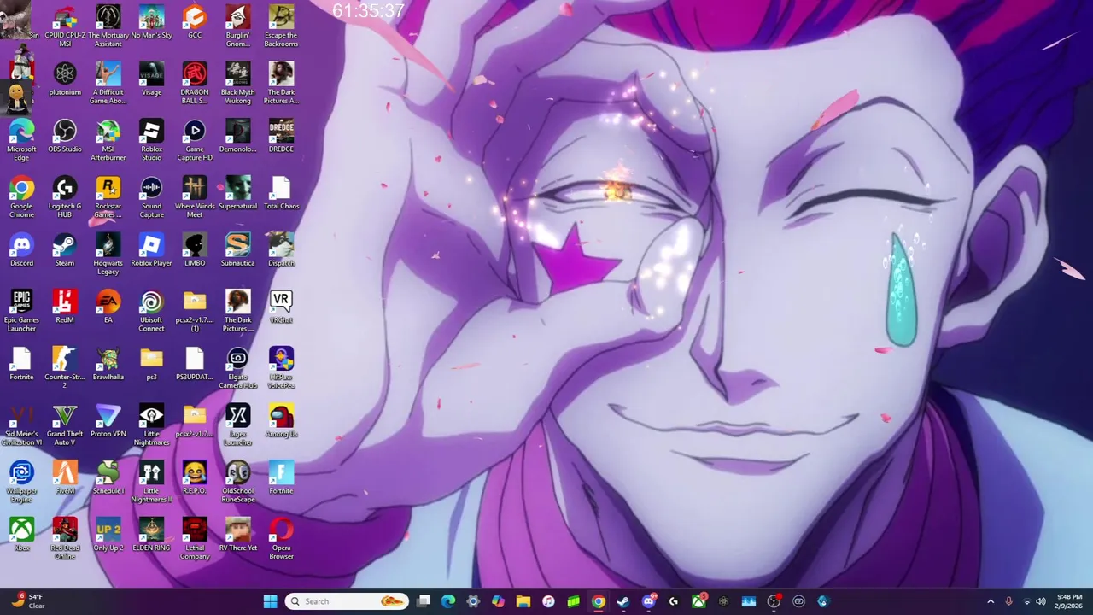
Task: Click the taskbar Search box
Action: [x=347, y=601]
